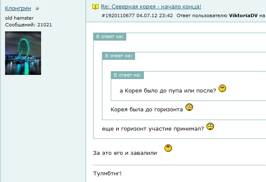This screenshot has width=266, height=182.
Task: Click the emoticon after 'Корея была до горизонта'
Action: coord(189,108)
